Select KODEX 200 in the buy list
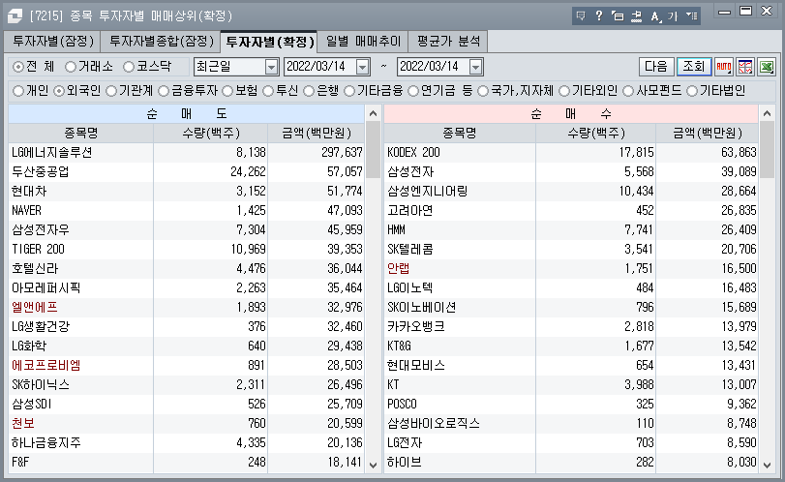Image resolution: width=785 pixels, height=482 pixels. (413, 153)
